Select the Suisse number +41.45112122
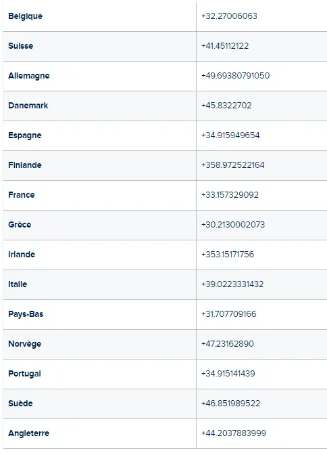 tap(225, 45)
